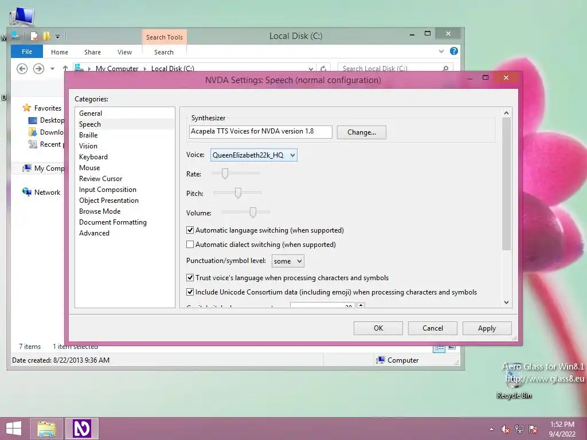The width and height of the screenshot is (587, 440).
Task: Show hidden tray icons arrow
Action: point(491,430)
